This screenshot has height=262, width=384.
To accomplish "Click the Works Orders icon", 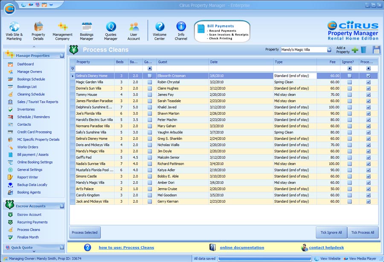I will point(10,147).
